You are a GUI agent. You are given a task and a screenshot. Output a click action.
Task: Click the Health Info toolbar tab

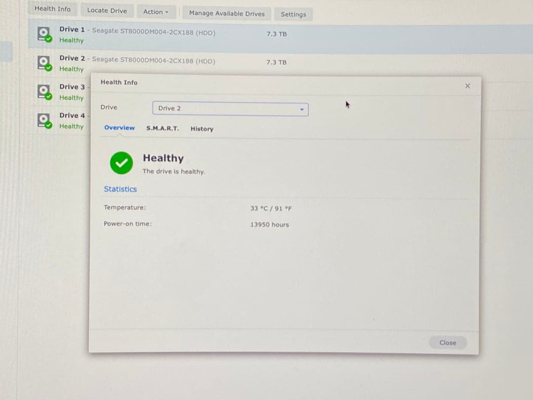click(53, 8)
